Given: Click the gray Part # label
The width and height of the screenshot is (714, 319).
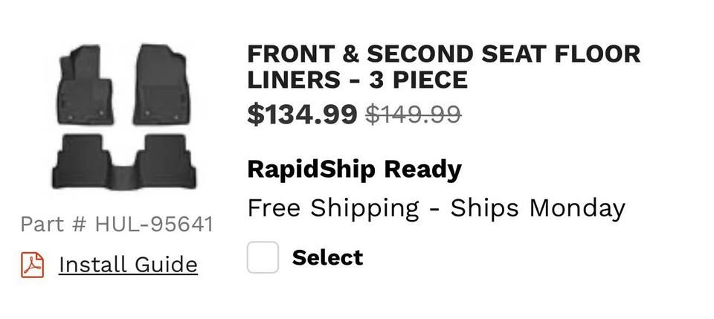Looking at the screenshot, I should 54,224.
